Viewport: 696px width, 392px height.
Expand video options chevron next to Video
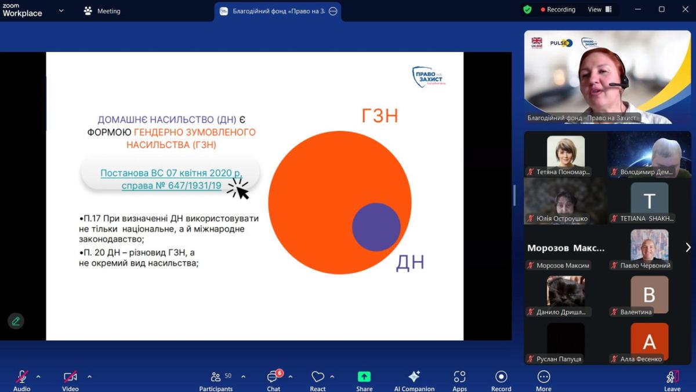tap(89, 376)
